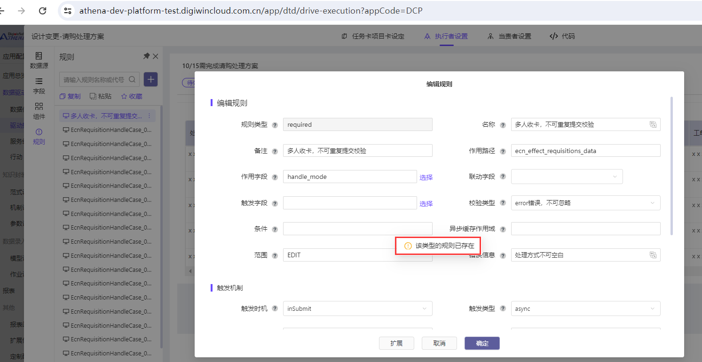Focus the 作用路径 input field
Viewport: 702px width, 362px height.
point(585,150)
